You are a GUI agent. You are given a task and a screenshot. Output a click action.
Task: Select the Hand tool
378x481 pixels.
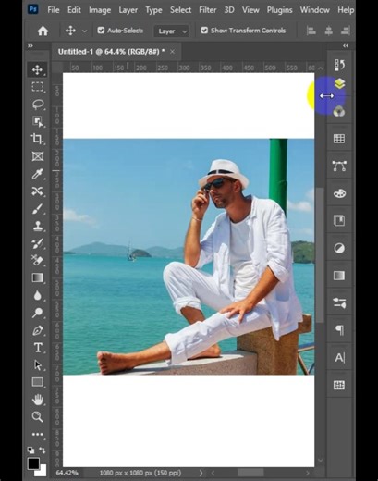pyautogui.click(x=37, y=400)
